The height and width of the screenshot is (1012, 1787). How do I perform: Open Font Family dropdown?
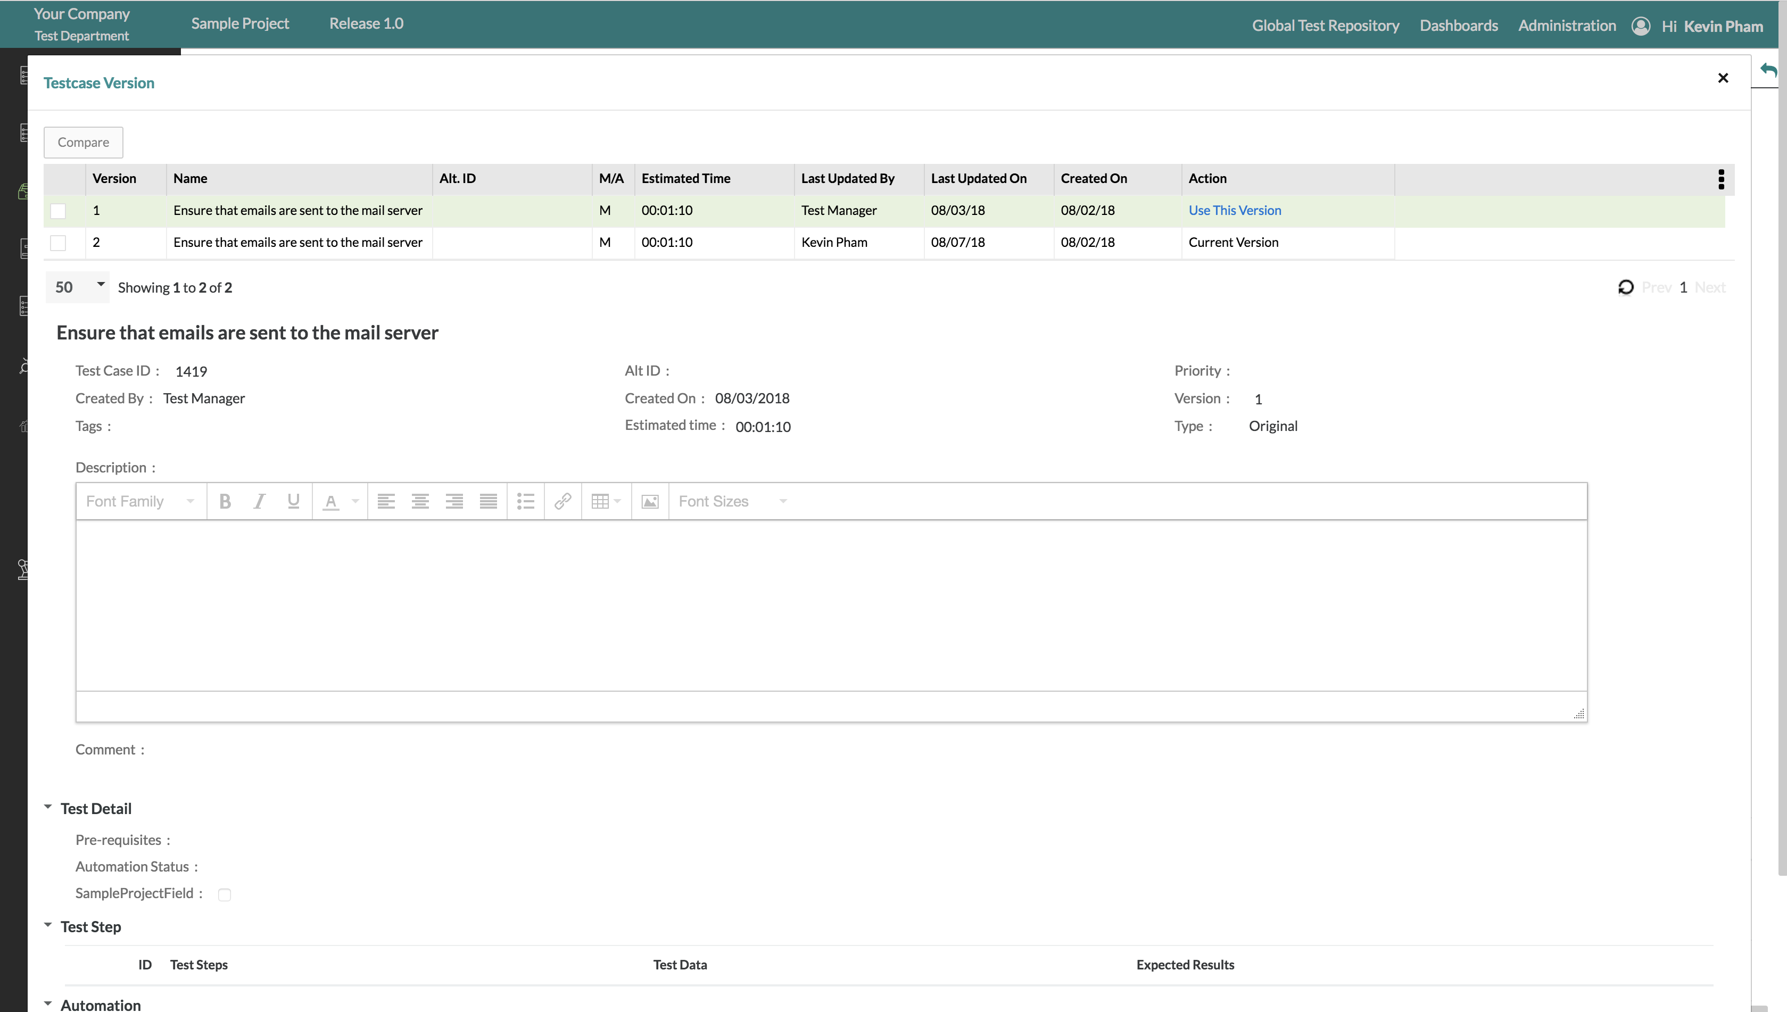coord(140,501)
